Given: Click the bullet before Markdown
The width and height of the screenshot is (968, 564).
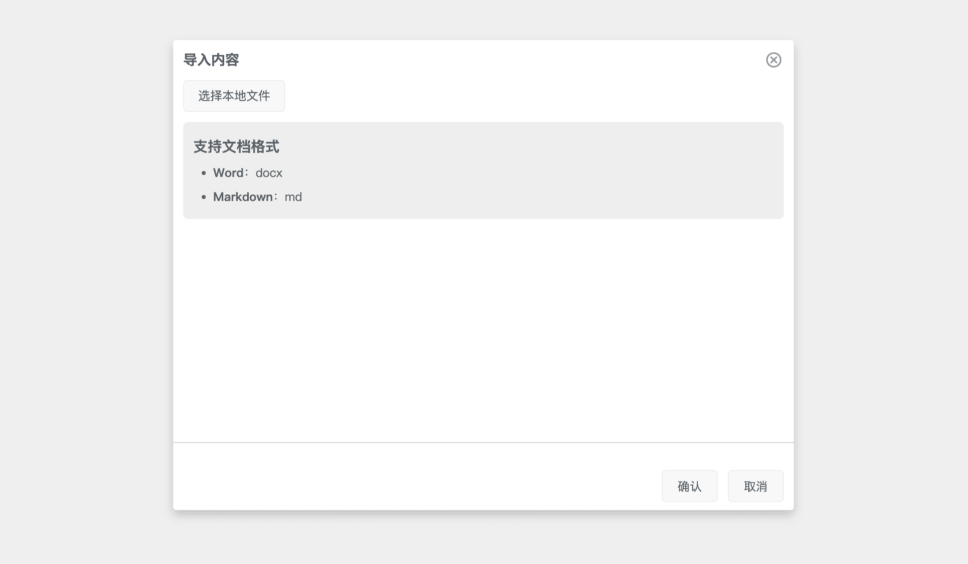Looking at the screenshot, I should tap(204, 197).
